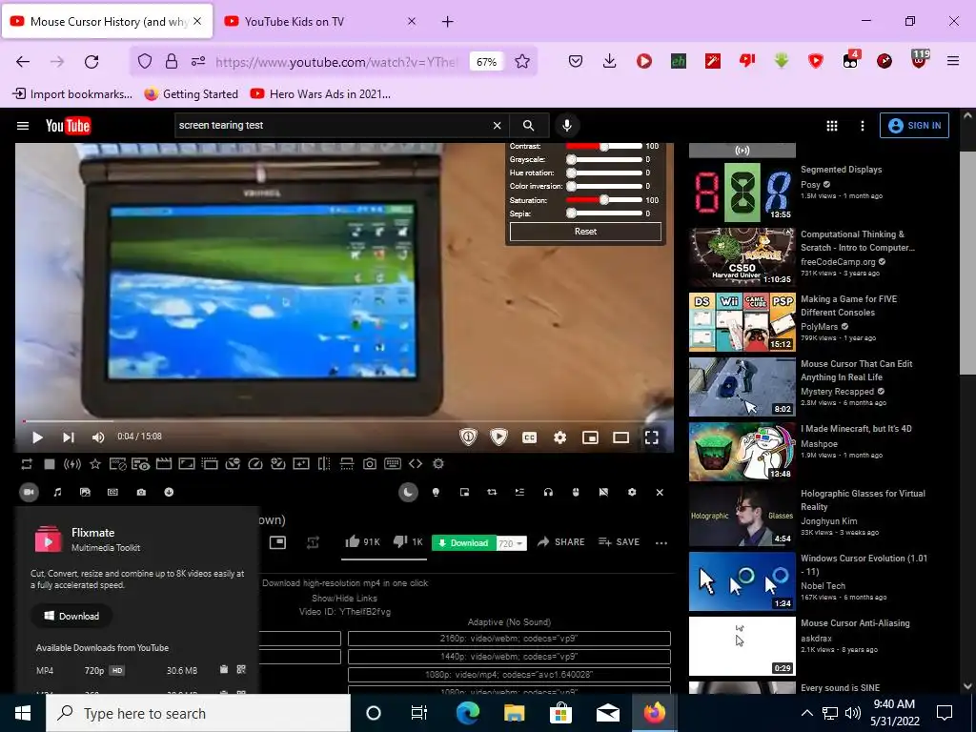The image size is (976, 732).
Task: Toggle the loop button next to likes
Action: pyautogui.click(x=313, y=542)
